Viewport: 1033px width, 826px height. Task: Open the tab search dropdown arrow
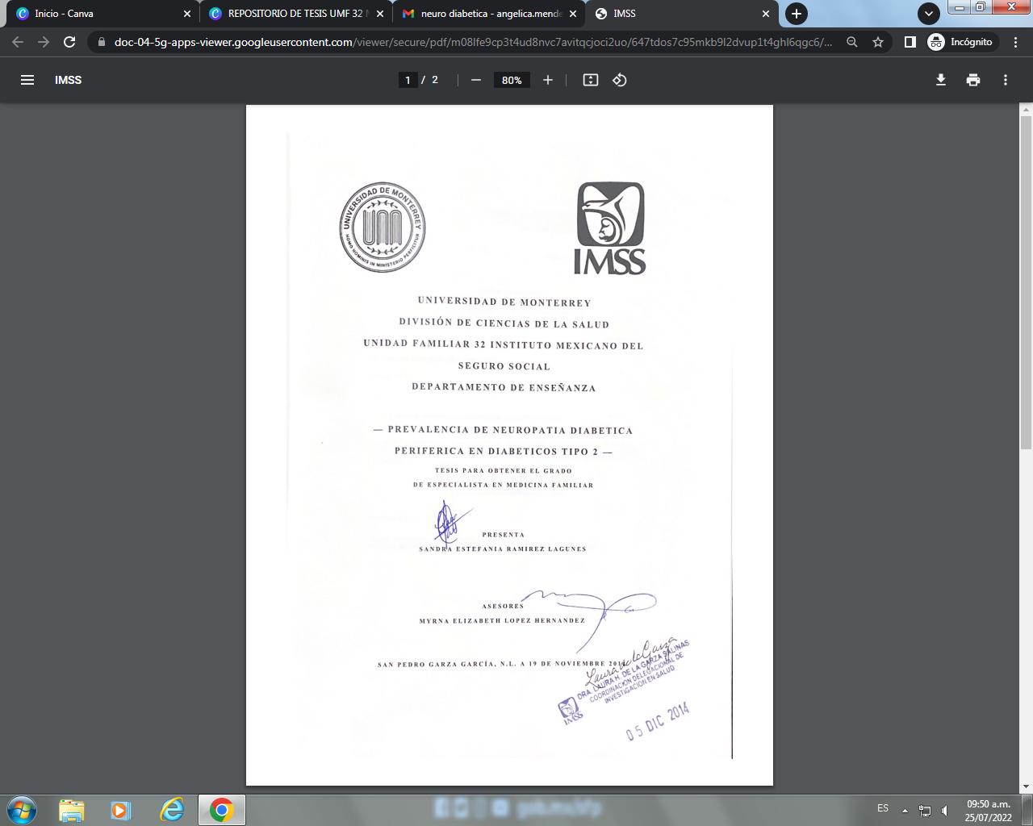point(929,14)
